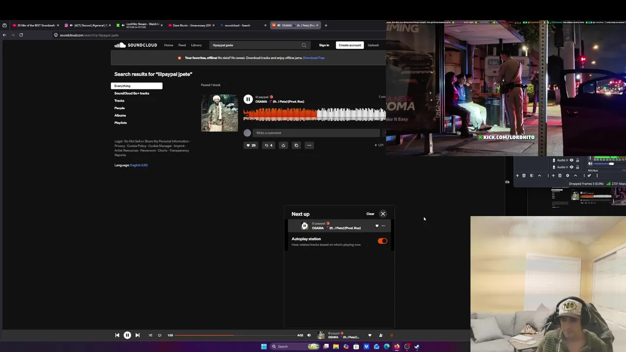
Task: Filter results by People
Action: click(x=119, y=108)
